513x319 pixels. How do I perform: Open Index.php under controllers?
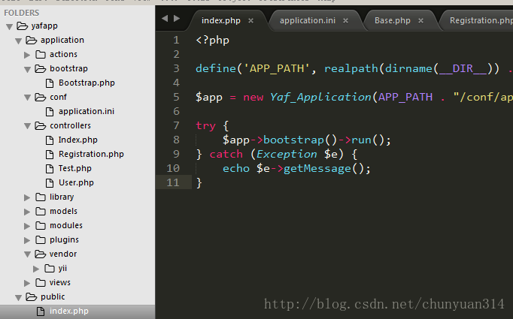tap(78, 140)
